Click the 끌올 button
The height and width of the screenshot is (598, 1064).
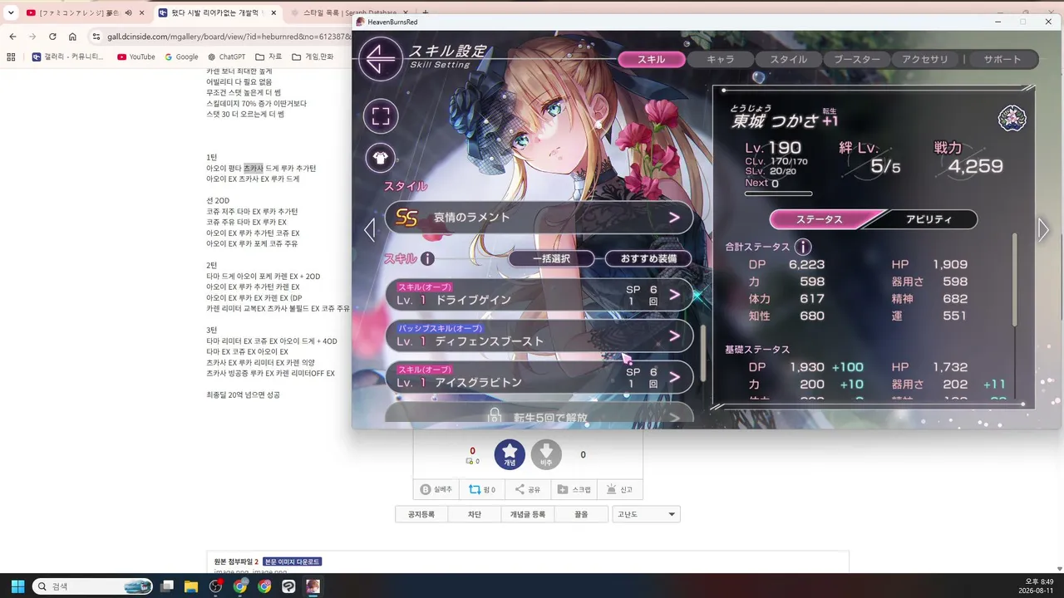click(x=581, y=514)
